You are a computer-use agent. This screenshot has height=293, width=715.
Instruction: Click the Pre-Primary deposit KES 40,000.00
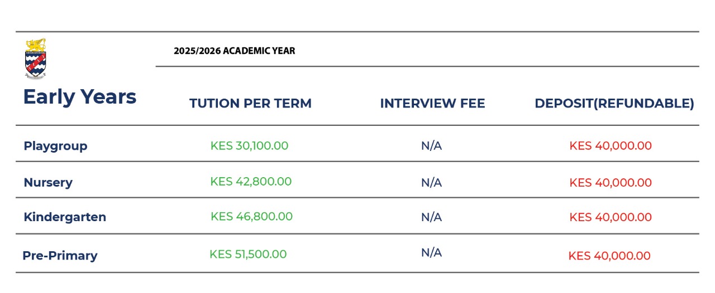click(609, 256)
